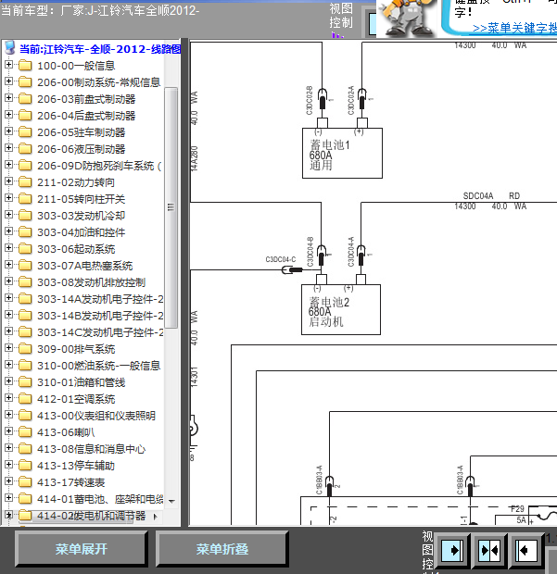Click folder icon of 100-00一般信息
The height and width of the screenshot is (574, 557).
[x=25, y=66]
